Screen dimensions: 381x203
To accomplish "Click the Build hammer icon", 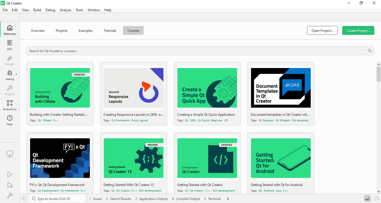I will 10,195.
